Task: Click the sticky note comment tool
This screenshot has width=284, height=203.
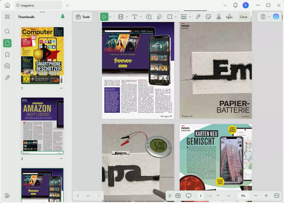Action: click(x=149, y=17)
